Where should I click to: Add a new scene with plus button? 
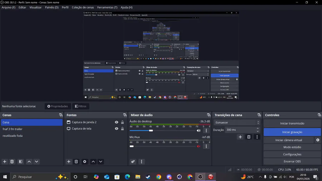pyautogui.click(x=5, y=161)
